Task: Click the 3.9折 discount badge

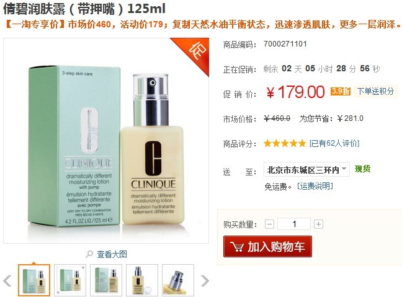Action: (x=341, y=91)
